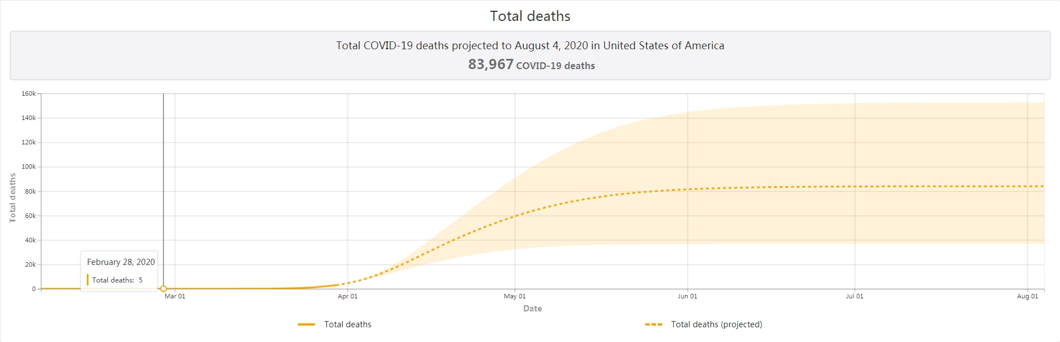Click the "February 28, 2020" tooltip date
Viewport: 1060px width, 342px height.
click(x=121, y=262)
